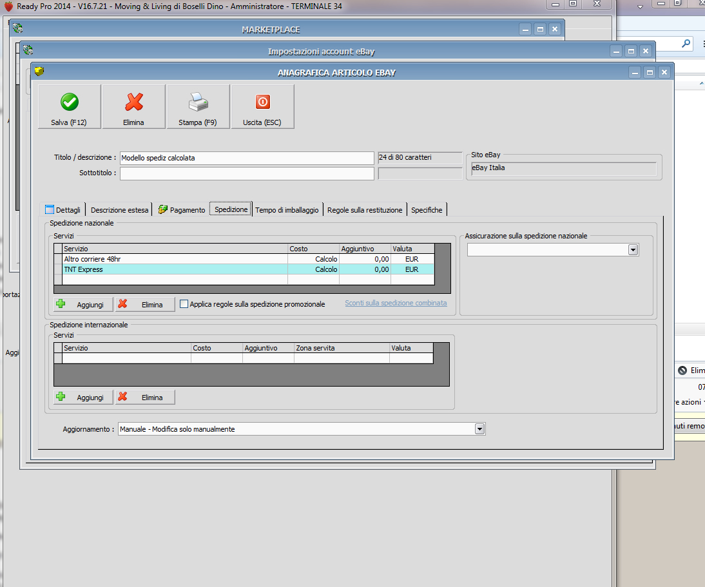Enable Applica regole sulla spedizione promozionale
This screenshot has height=587, width=705.
[184, 304]
